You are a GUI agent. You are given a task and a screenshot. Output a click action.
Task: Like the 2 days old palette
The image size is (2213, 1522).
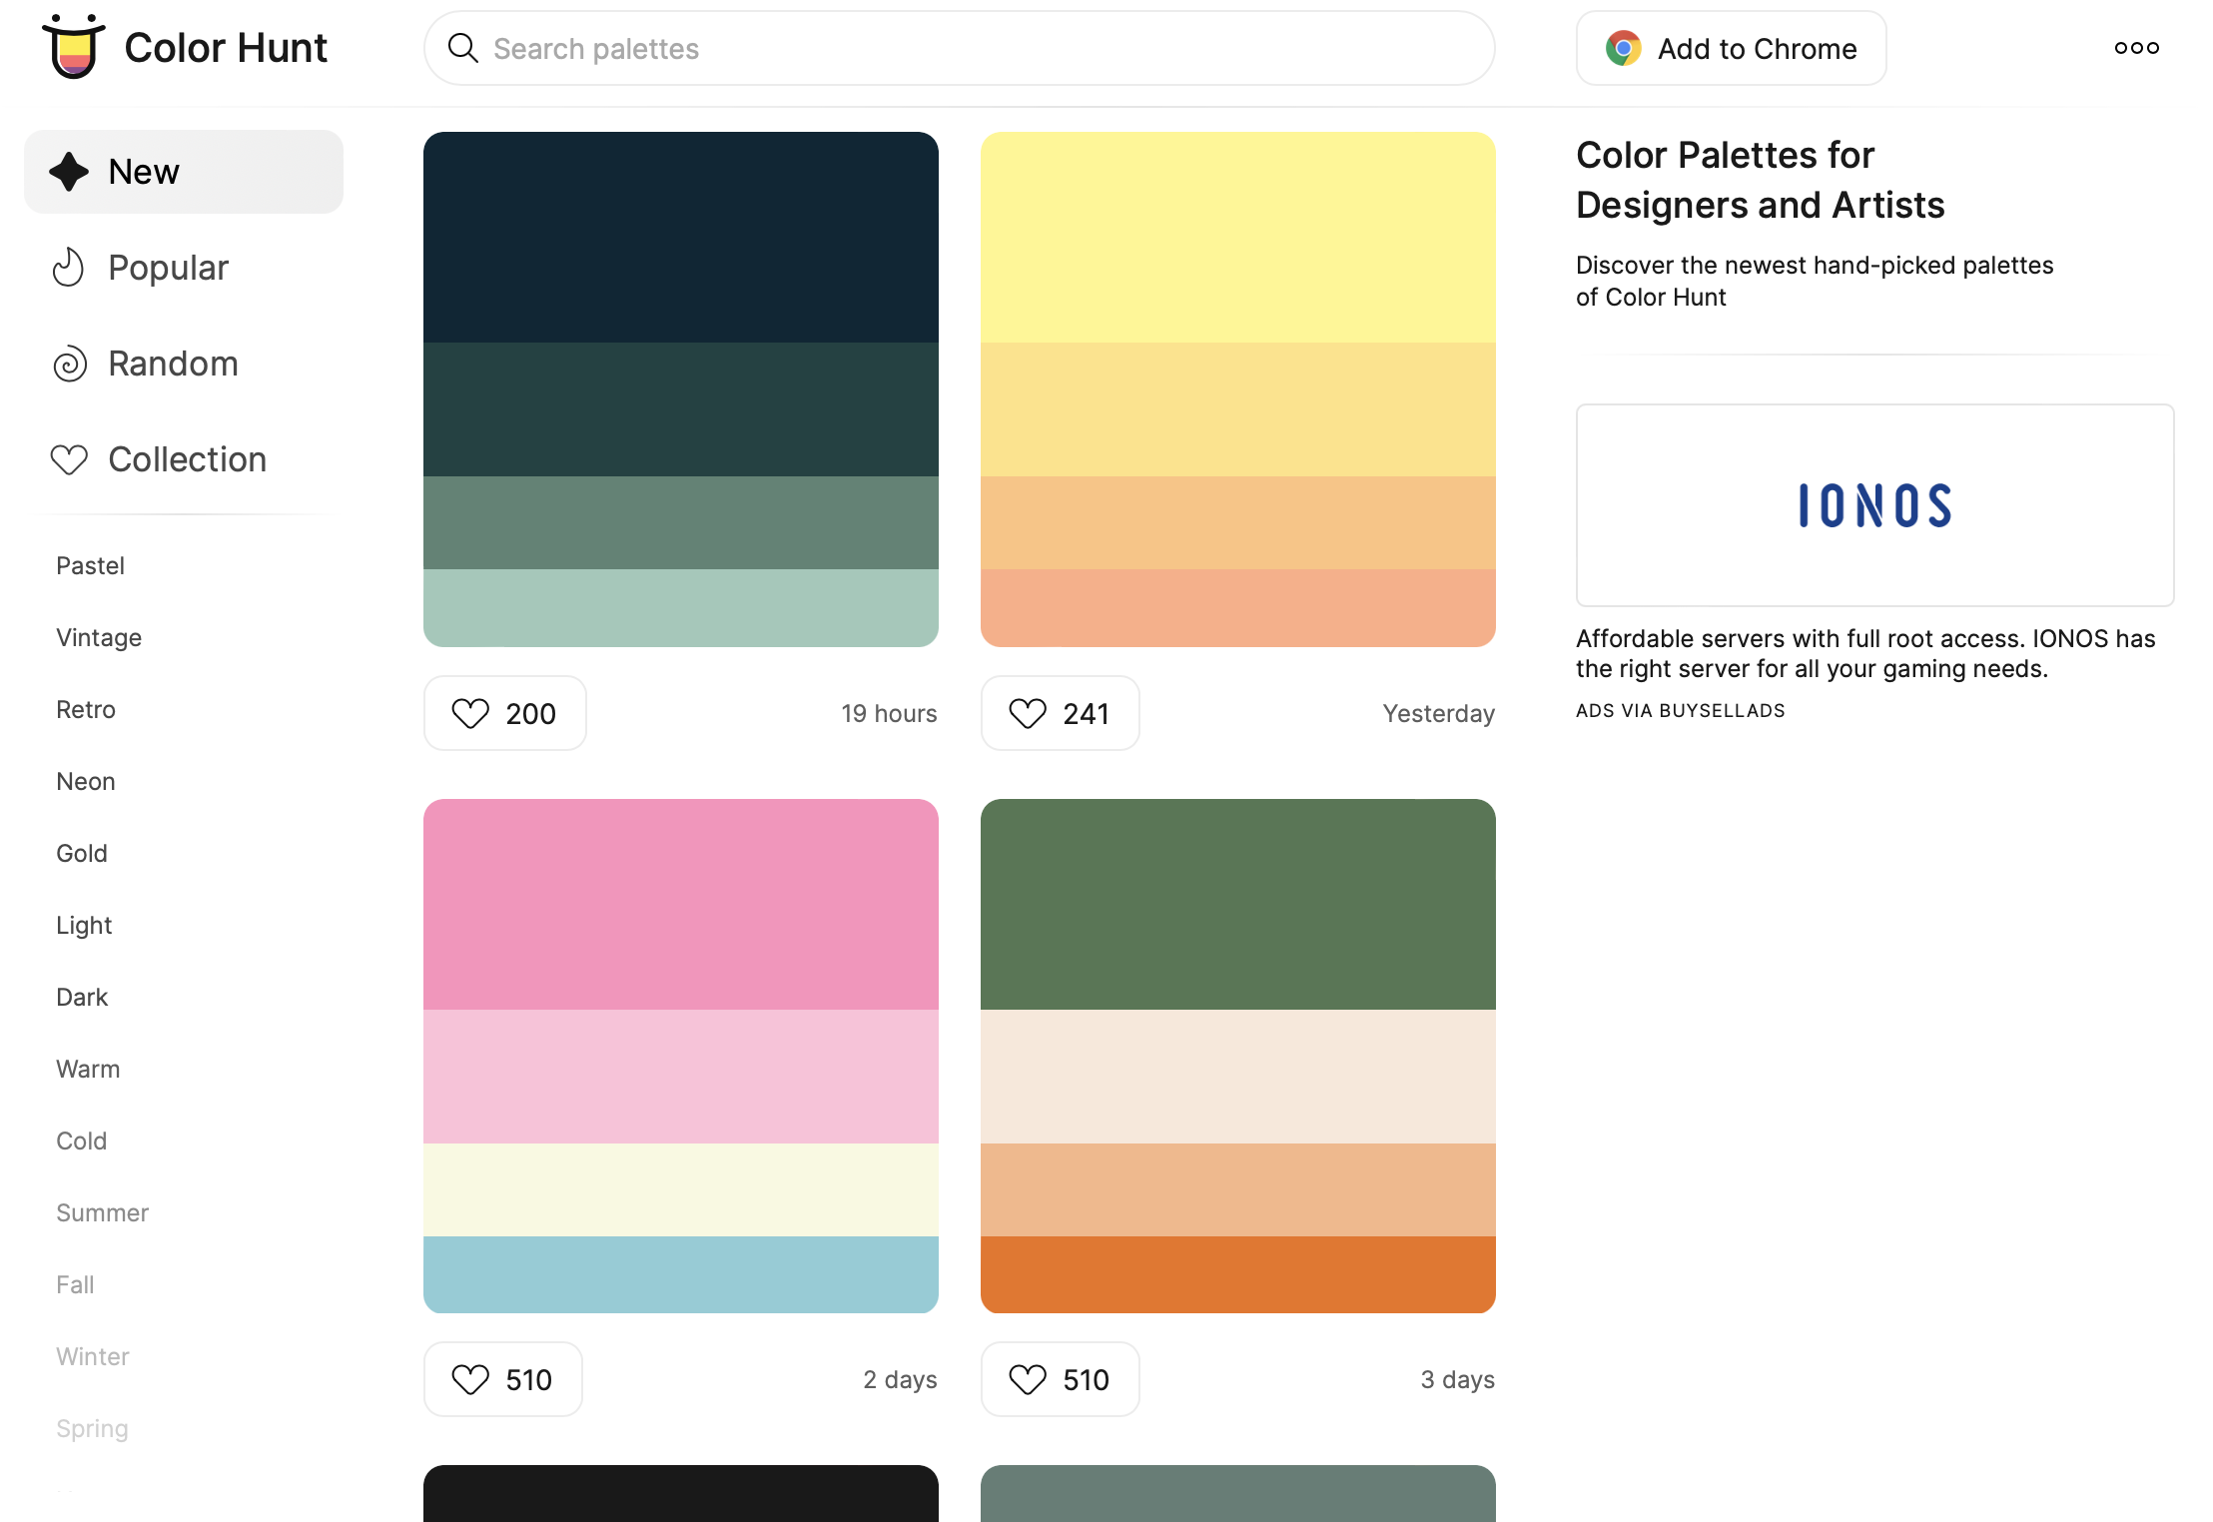coord(503,1379)
